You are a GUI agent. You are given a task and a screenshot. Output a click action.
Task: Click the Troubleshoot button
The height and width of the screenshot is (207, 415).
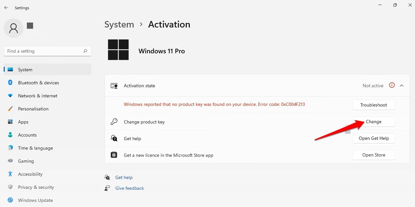click(x=374, y=105)
